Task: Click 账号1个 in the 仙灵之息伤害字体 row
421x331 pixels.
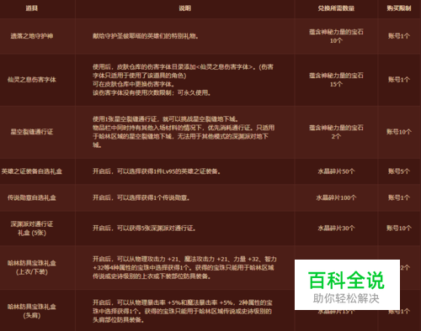Action: pos(399,80)
